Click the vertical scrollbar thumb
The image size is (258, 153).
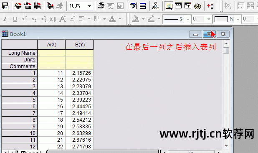pyautogui.click(x=226, y=50)
